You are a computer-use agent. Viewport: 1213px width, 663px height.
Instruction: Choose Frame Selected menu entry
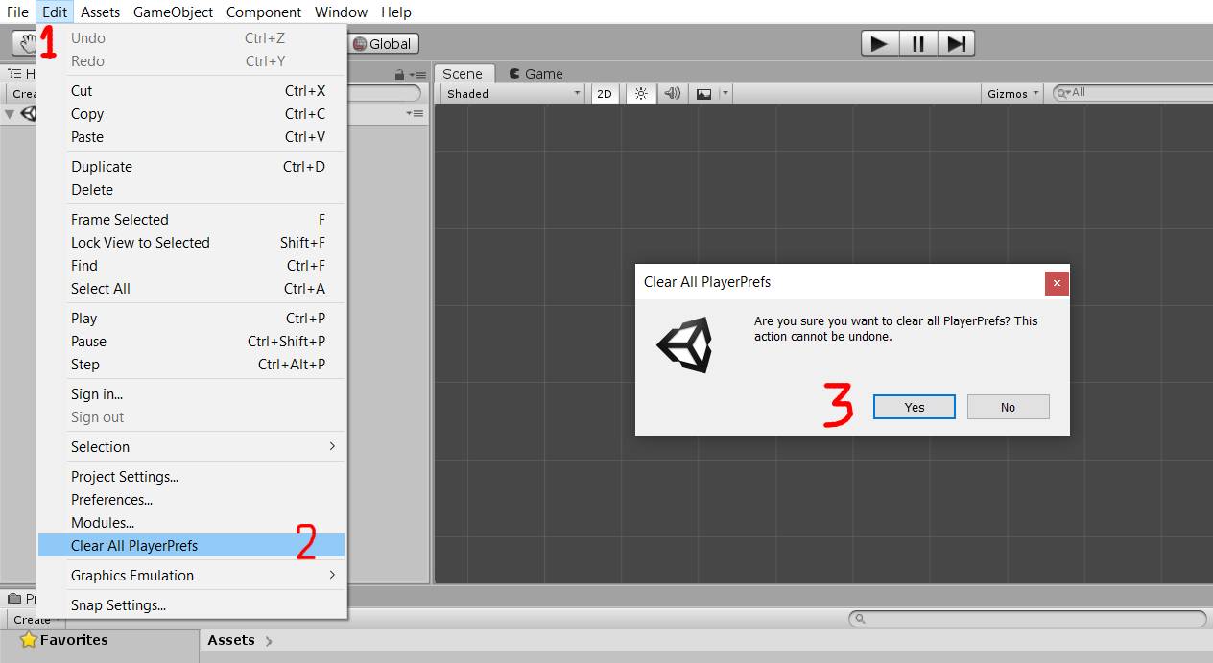point(191,219)
